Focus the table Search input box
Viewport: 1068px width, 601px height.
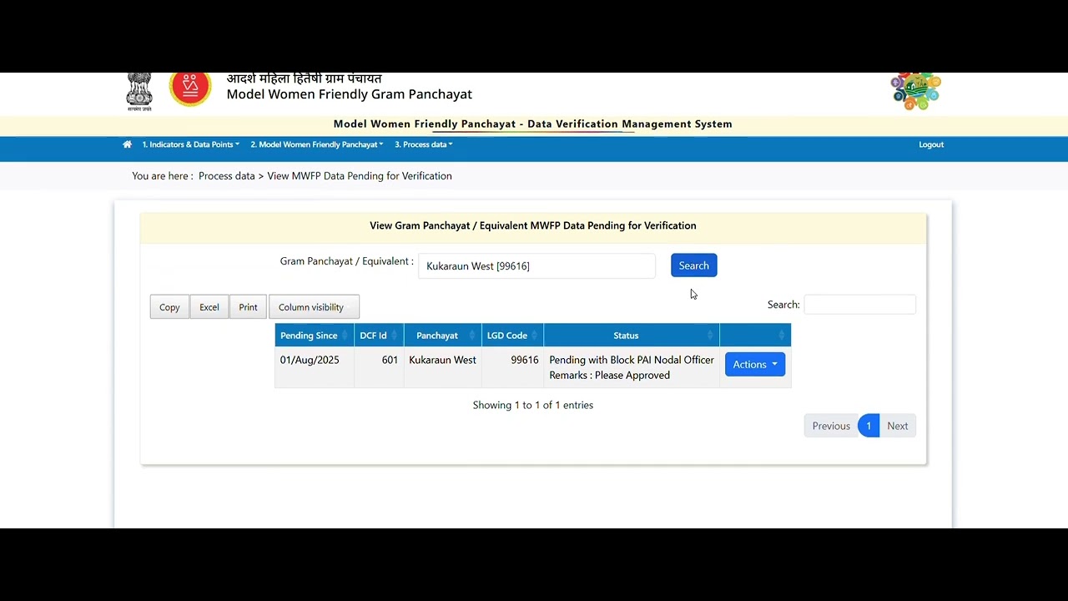coord(859,305)
